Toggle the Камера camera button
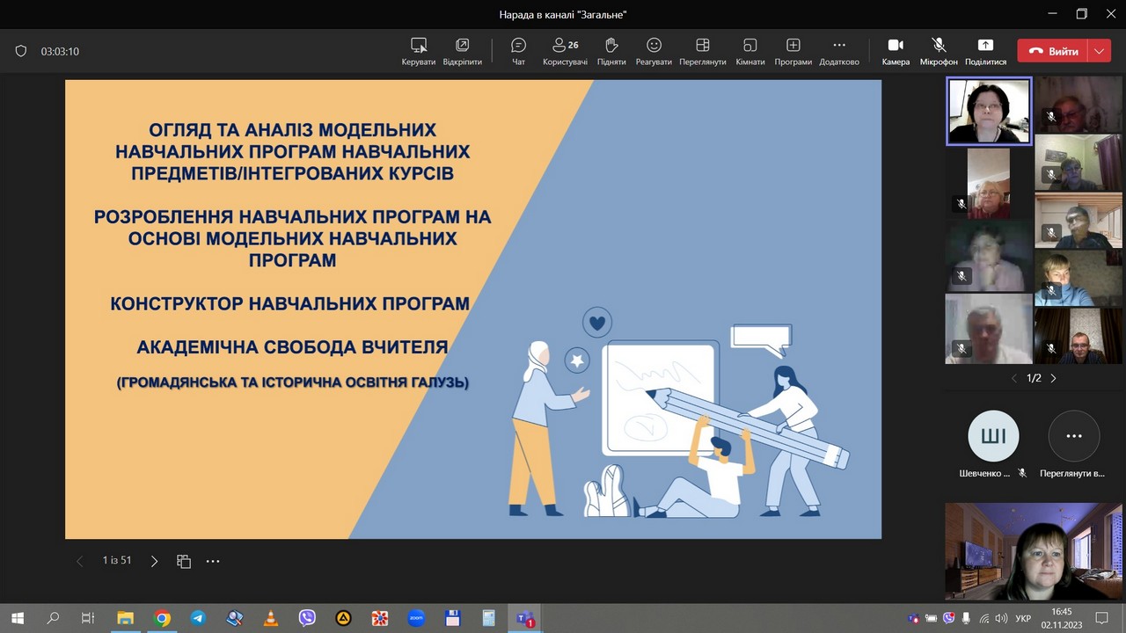The height and width of the screenshot is (633, 1126). tap(896, 51)
